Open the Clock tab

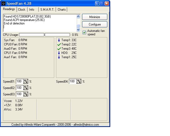click(x=22, y=10)
